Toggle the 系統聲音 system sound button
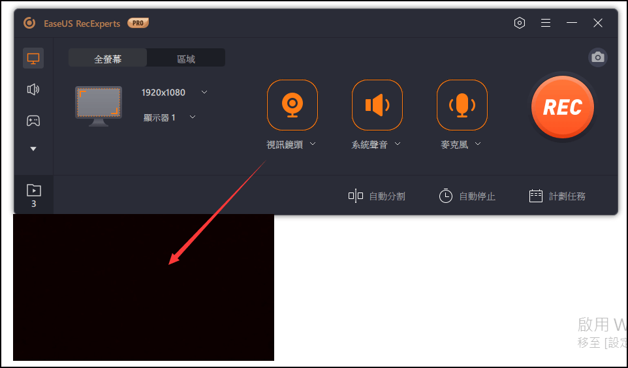This screenshot has width=628, height=368. coord(377,105)
